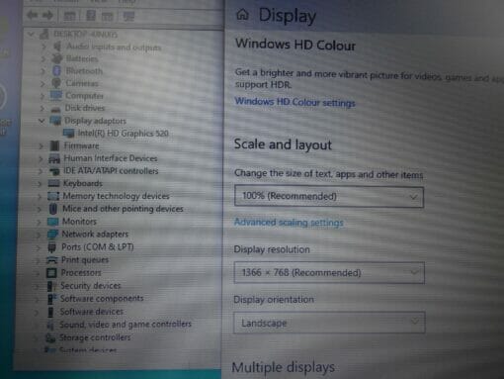
Task: Open the scale percentage dropdown
Action: [x=329, y=197]
